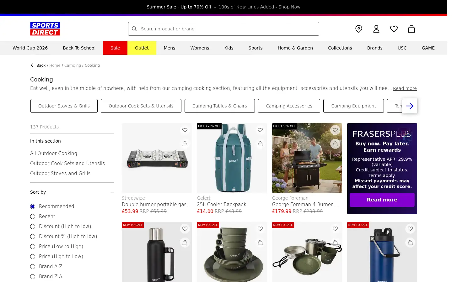This screenshot has width=452, height=282.
Task: Click Camping Accessories chip
Action: tap(289, 106)
